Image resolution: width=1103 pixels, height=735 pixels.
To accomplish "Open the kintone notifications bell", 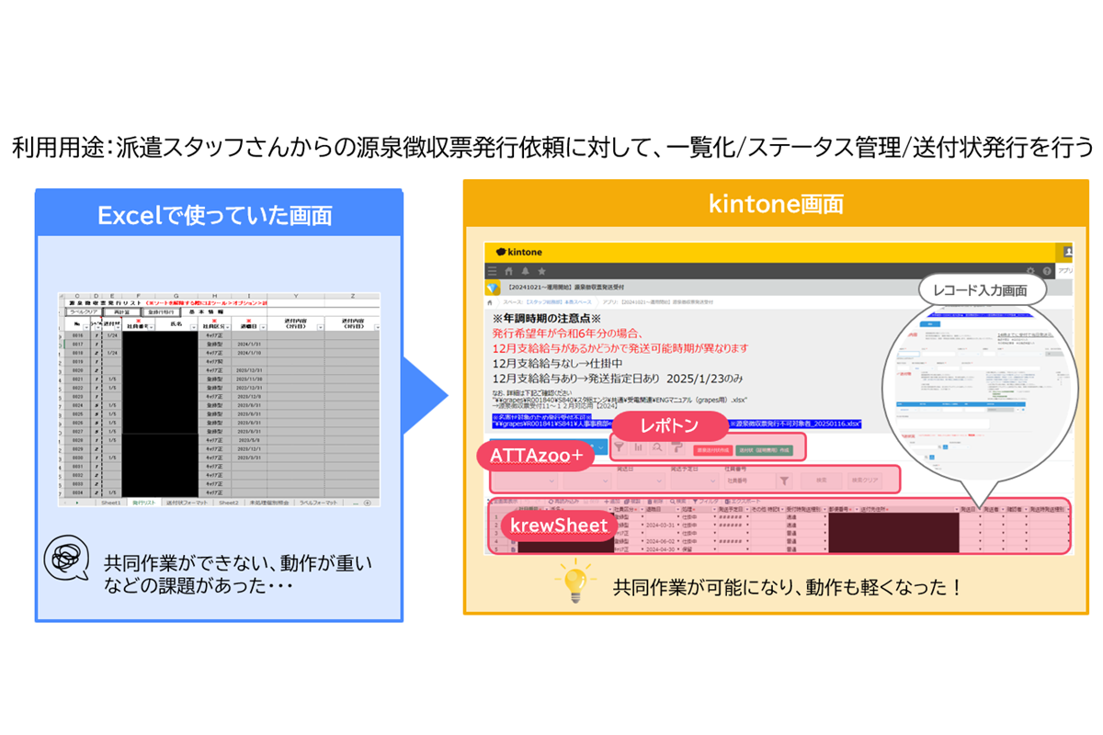I will [x=525, y=272].
